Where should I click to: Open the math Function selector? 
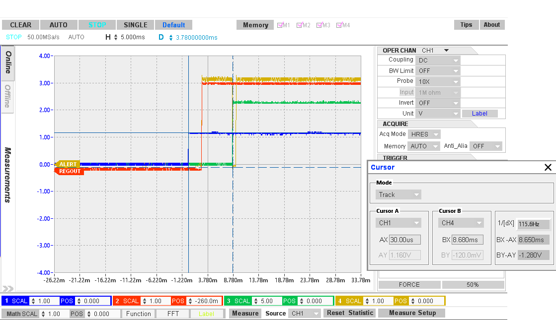[138, 313]
